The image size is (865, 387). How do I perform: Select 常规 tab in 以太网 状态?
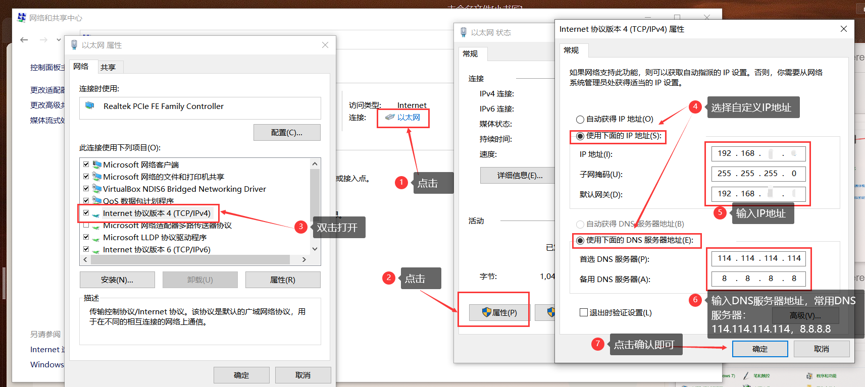[470, 53]
